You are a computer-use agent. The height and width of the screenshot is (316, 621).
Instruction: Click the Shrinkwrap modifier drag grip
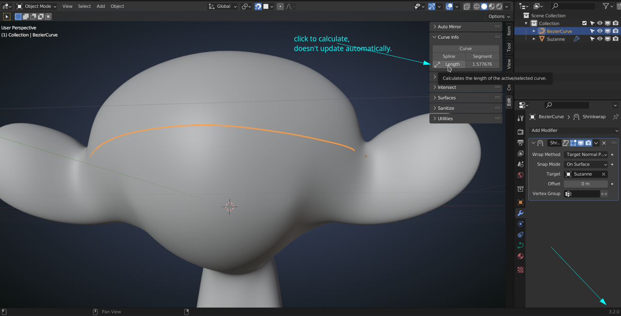614,143
